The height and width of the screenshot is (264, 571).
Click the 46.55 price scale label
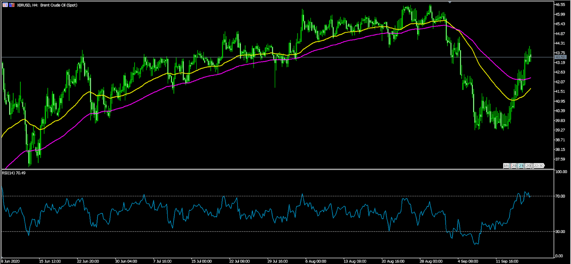click(x=559, y=4)
